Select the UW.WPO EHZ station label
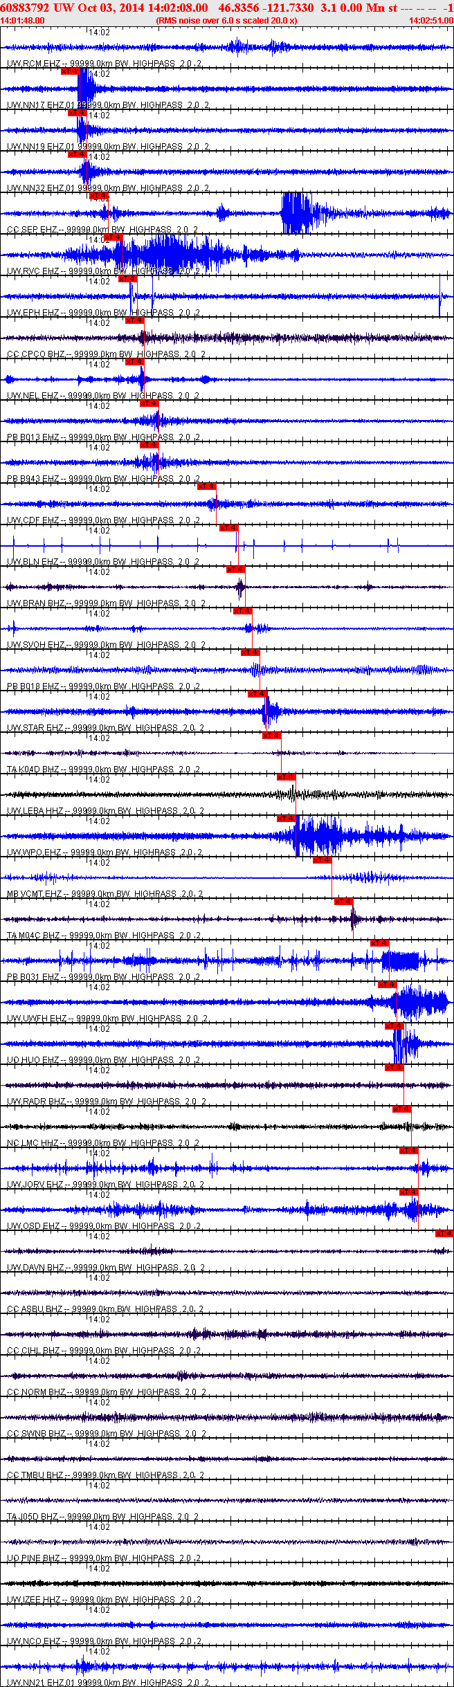The width and height of the screenshot is (454, 1687). 34,852
